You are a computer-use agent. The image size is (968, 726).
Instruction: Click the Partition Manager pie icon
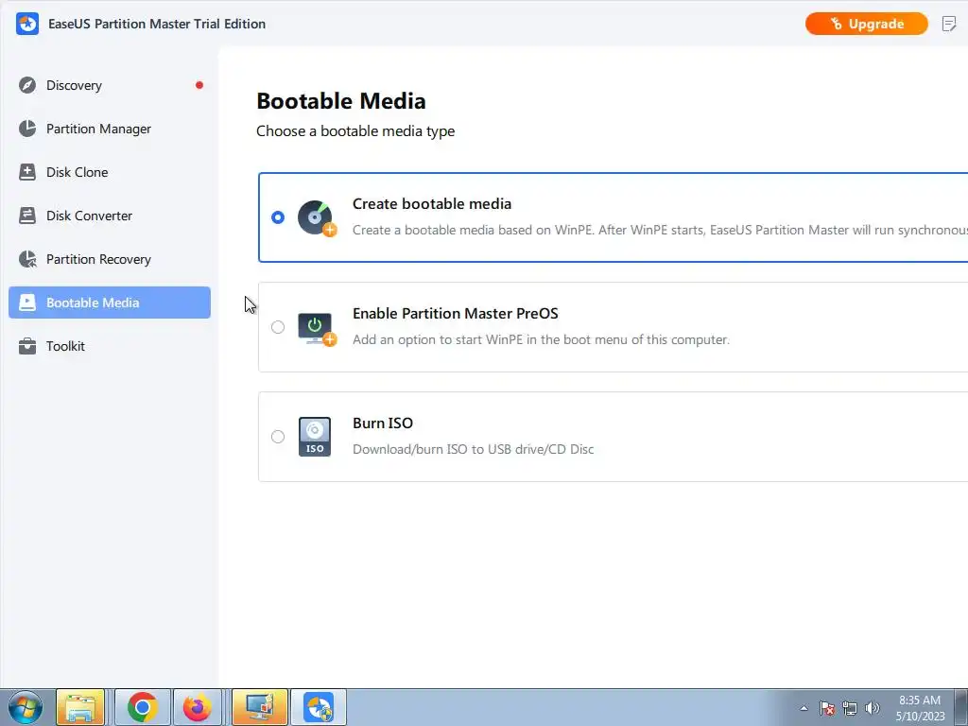click(27, 129)
